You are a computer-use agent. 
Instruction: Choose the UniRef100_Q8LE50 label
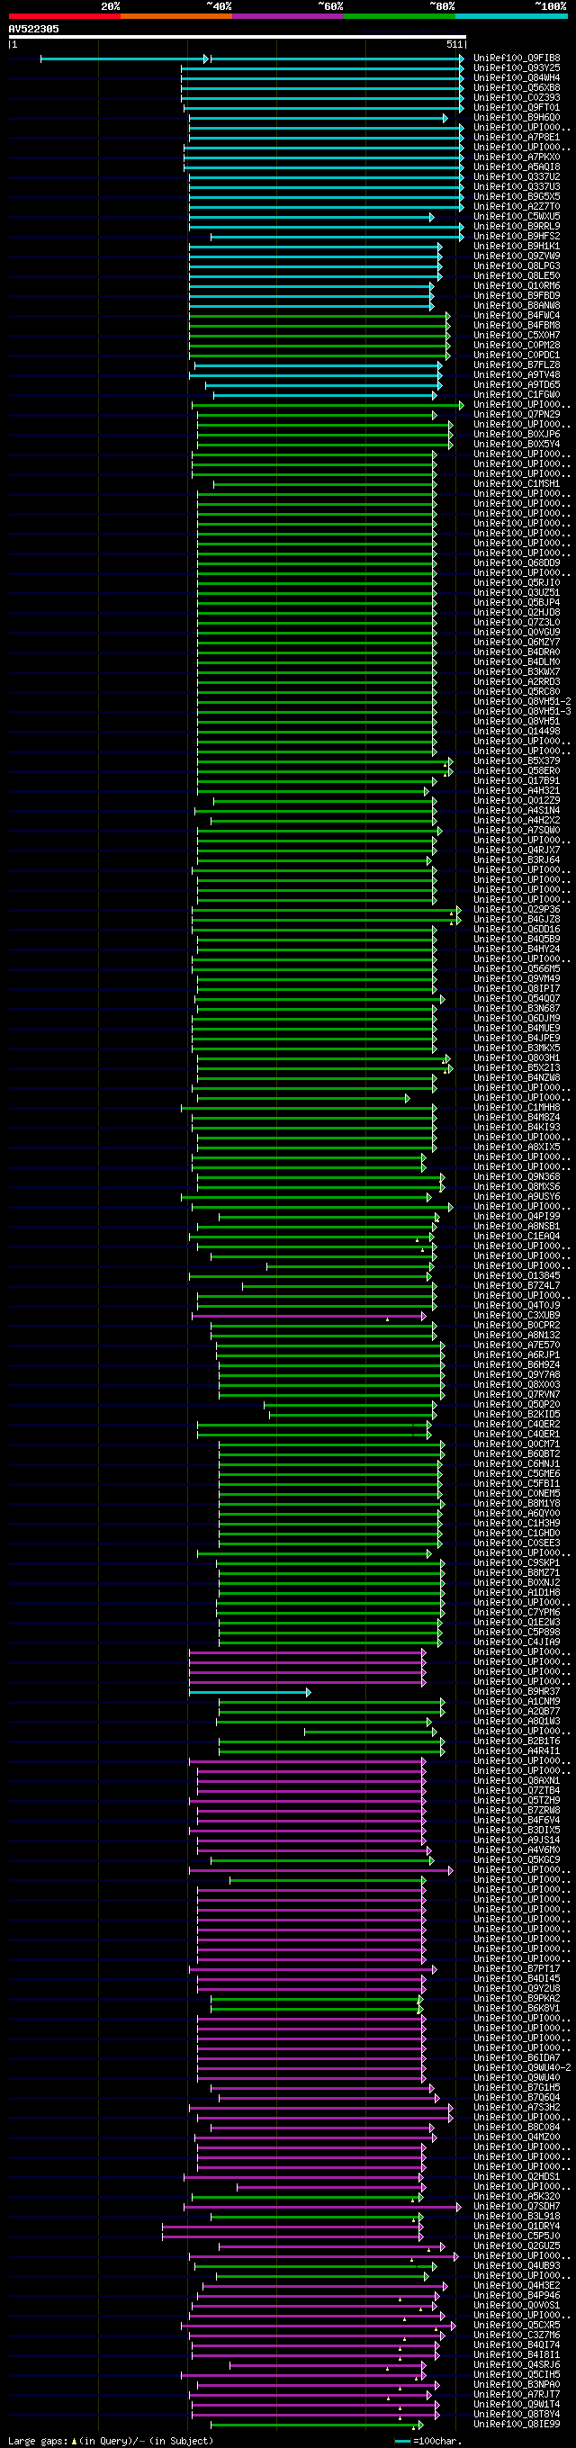click(x=517, y=275)
